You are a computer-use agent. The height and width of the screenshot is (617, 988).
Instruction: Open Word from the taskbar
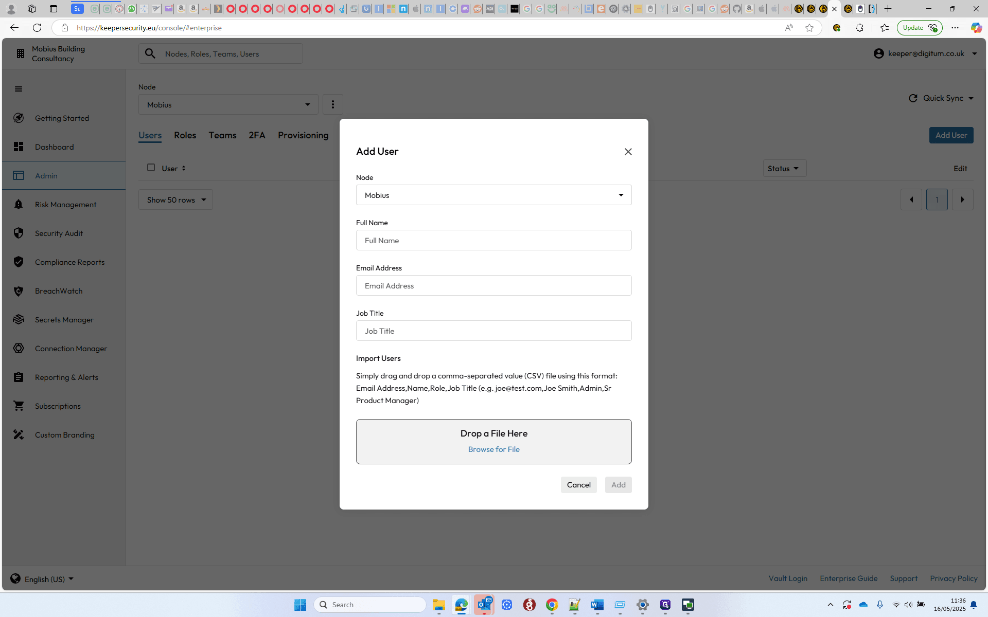point(597,605)
